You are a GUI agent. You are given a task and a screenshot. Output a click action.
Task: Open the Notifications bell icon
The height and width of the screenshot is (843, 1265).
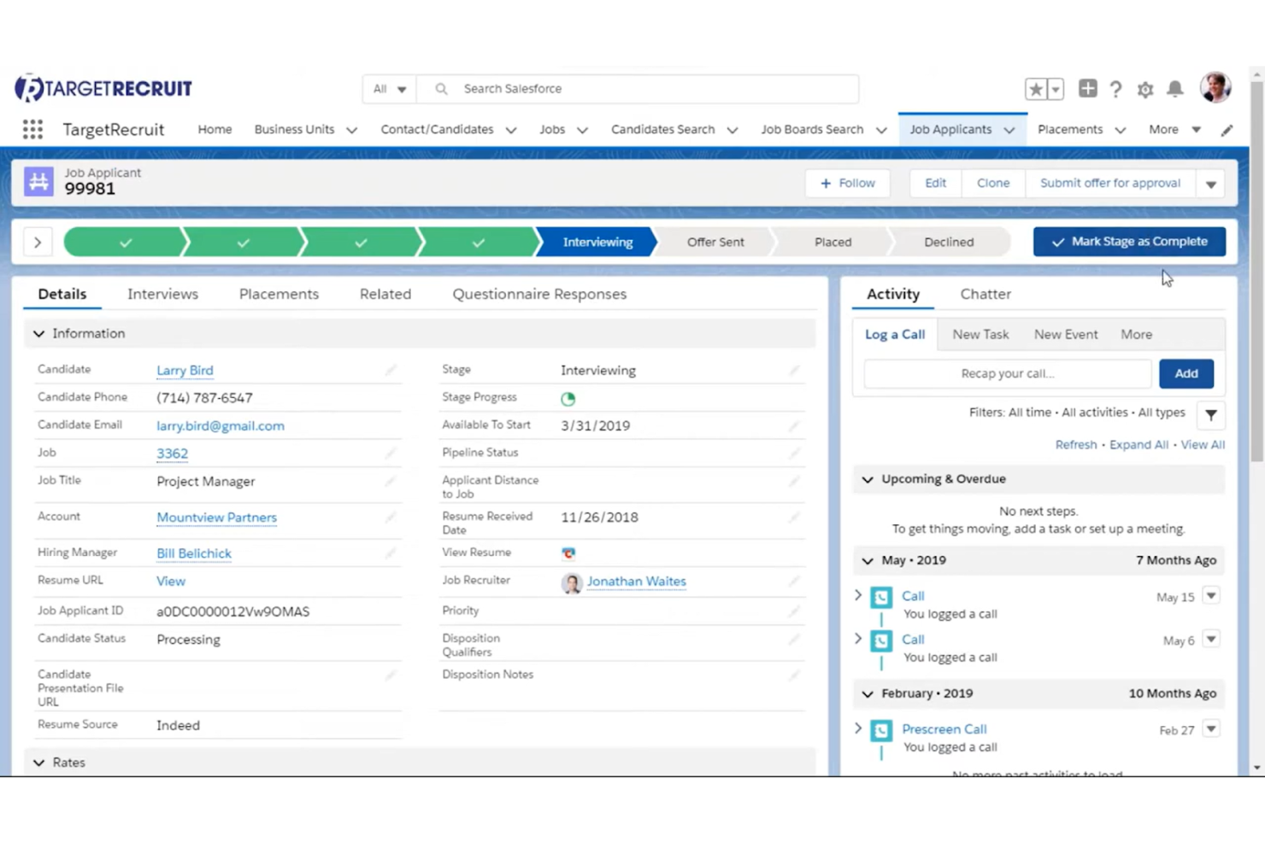1175,88
